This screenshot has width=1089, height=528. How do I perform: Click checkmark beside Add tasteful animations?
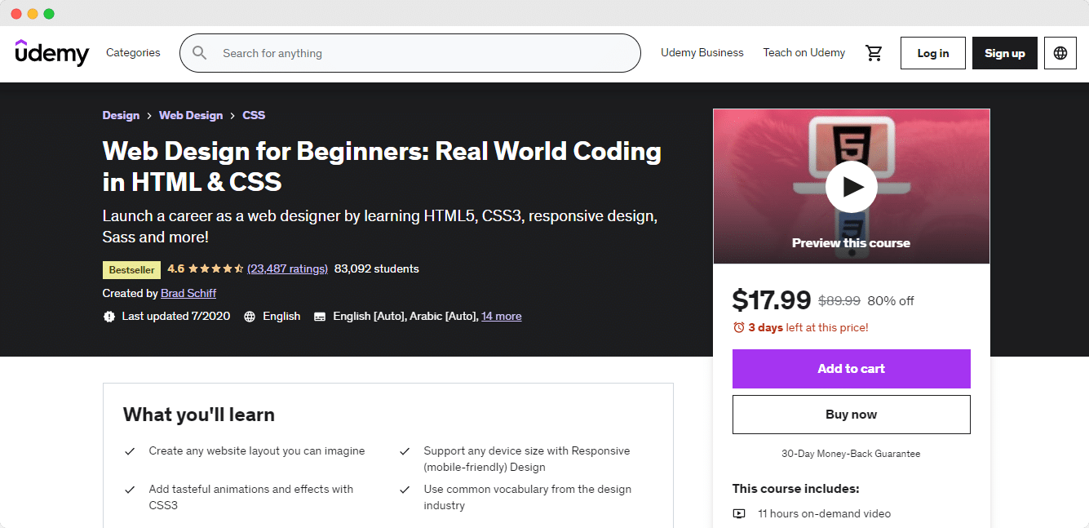point(129,490)
